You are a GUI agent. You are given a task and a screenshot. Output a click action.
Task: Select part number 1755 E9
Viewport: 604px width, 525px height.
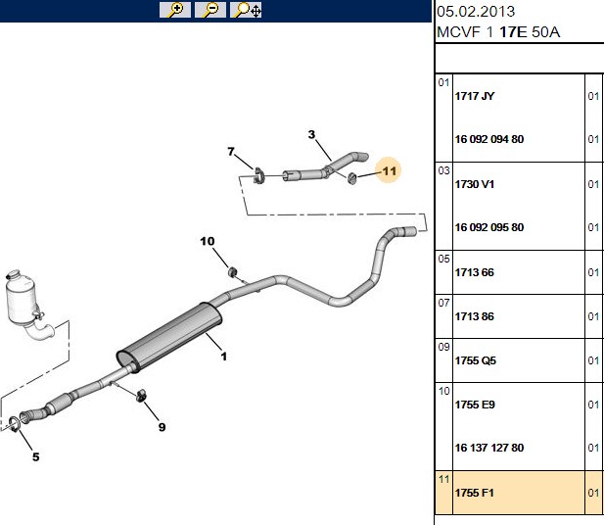click(x=475, y=405)
